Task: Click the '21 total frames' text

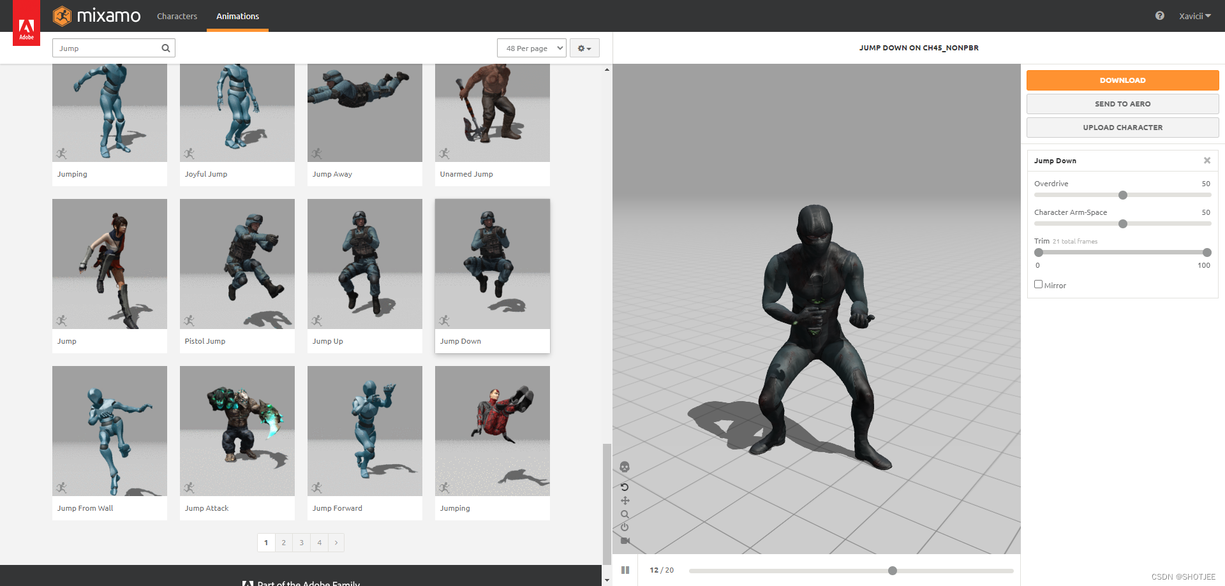Action: (1075, 242)
